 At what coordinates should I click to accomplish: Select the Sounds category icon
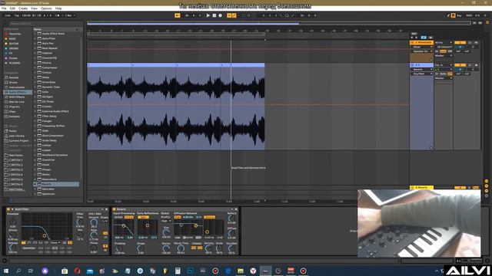[6, 77]
